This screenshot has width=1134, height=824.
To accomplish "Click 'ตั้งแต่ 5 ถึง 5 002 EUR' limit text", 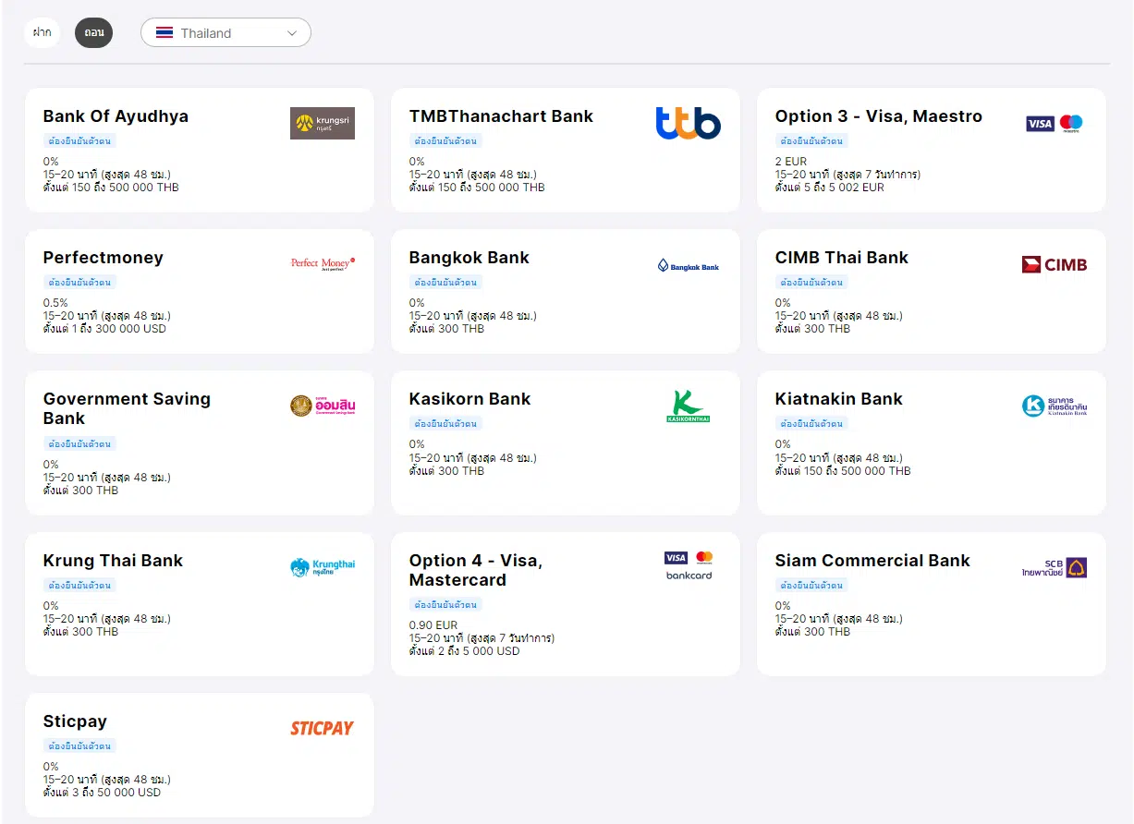I will [x=830, y=188].
